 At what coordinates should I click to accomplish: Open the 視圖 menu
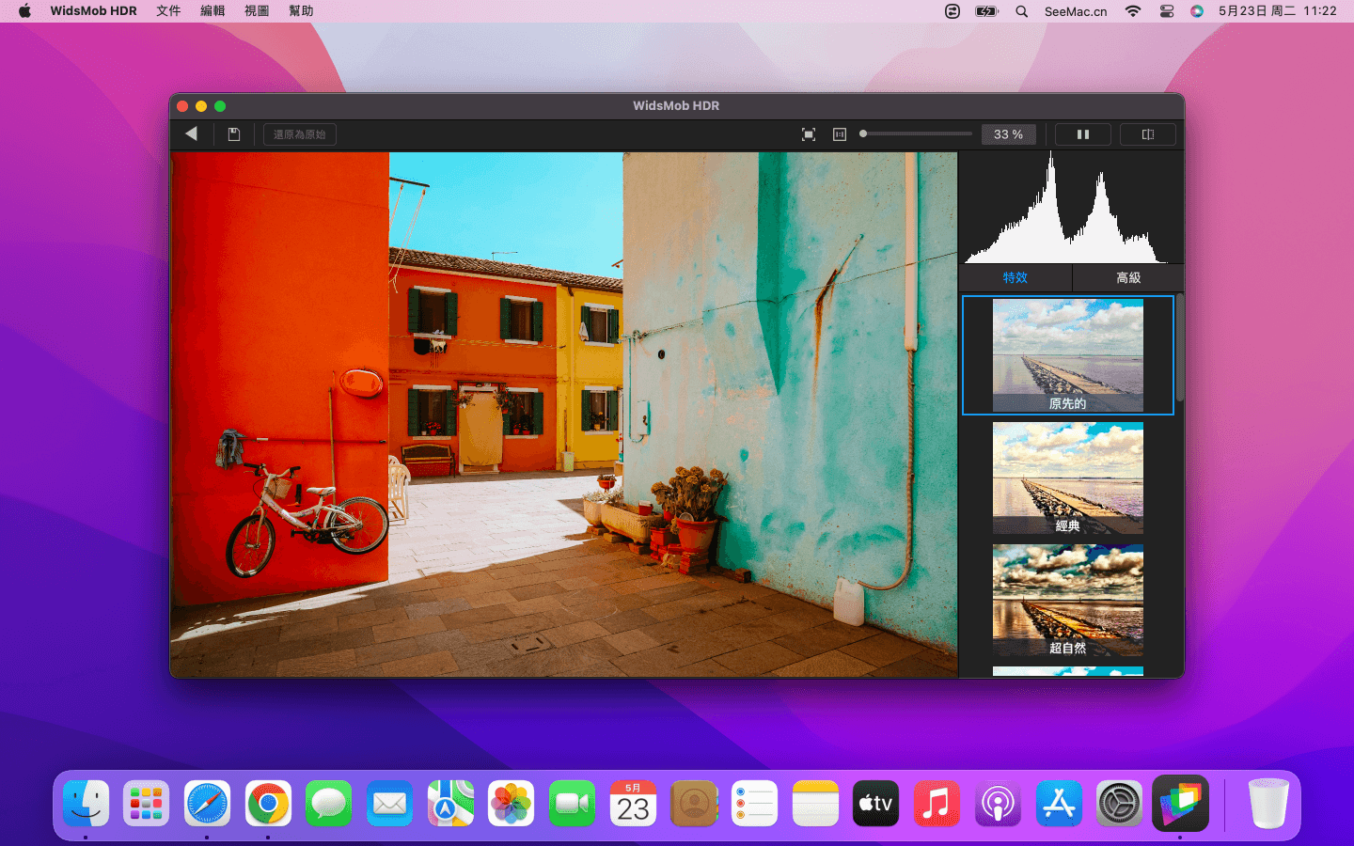pyautogui.click(x=257, y=11)
